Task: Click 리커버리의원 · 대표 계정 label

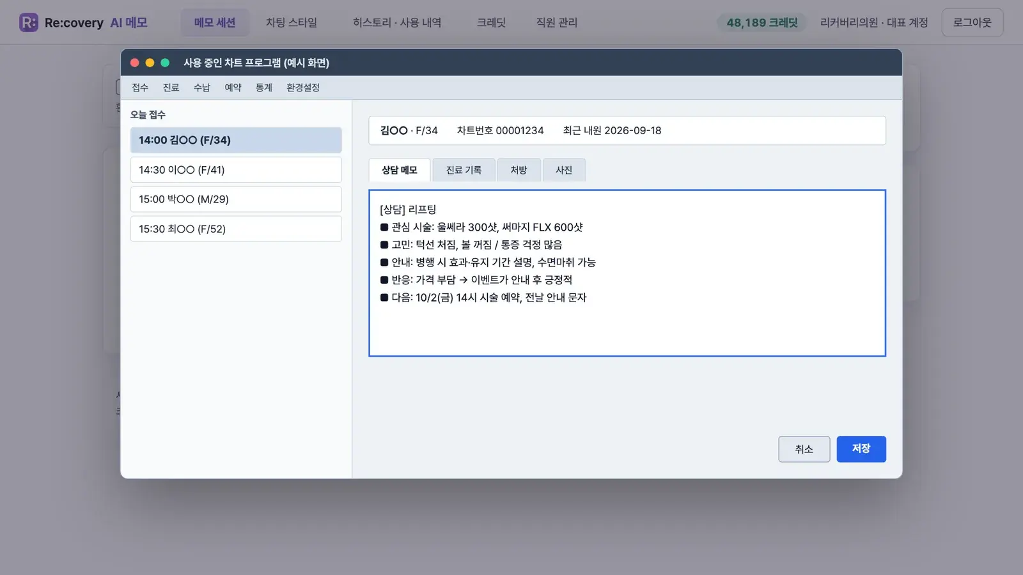Action: [x=874, y=22]
